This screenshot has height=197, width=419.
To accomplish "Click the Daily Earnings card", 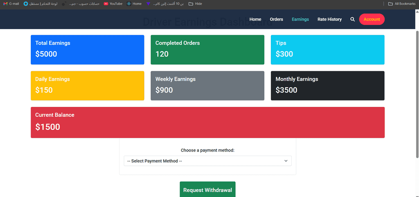I will pyautogui.click(x=88, y=86).
